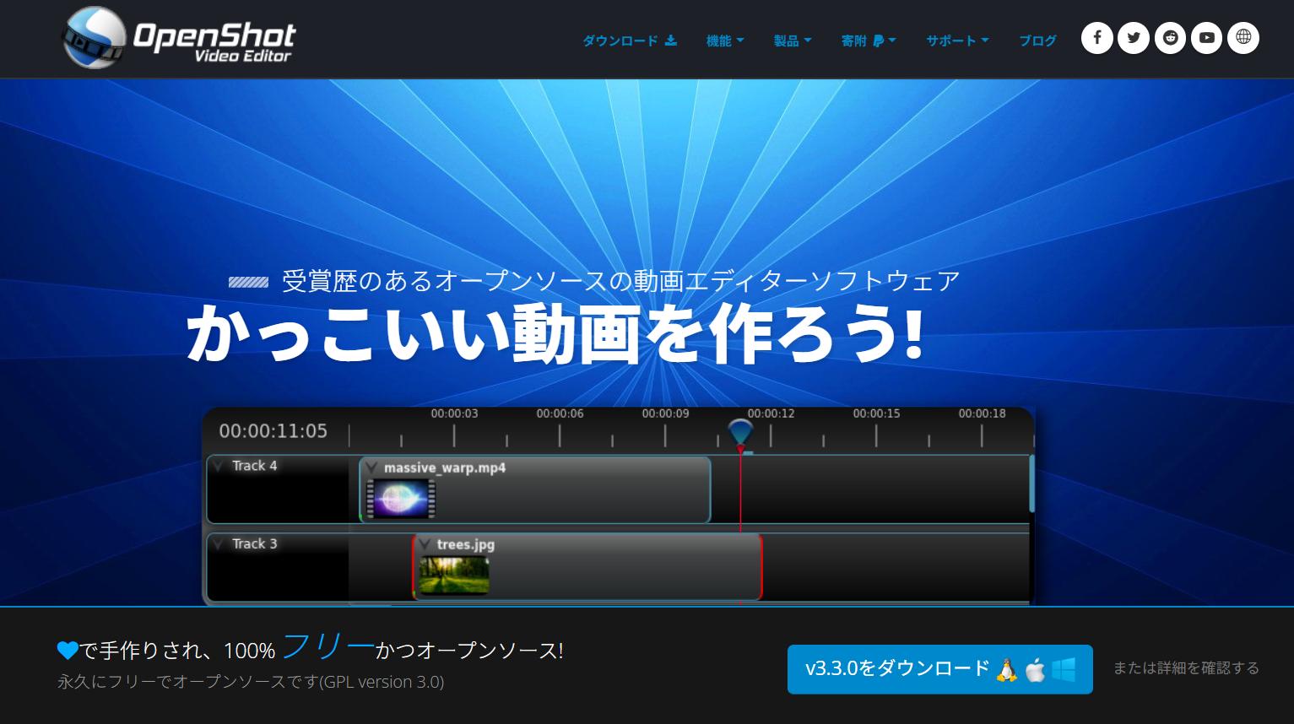
Task: Click the または詳細を確認する link
Action: coord(1186,668)
